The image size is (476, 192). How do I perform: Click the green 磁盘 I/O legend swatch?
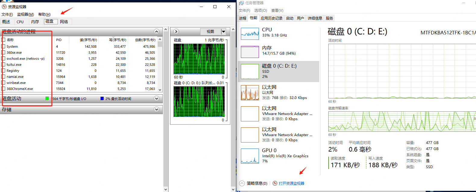click(47, 98)
